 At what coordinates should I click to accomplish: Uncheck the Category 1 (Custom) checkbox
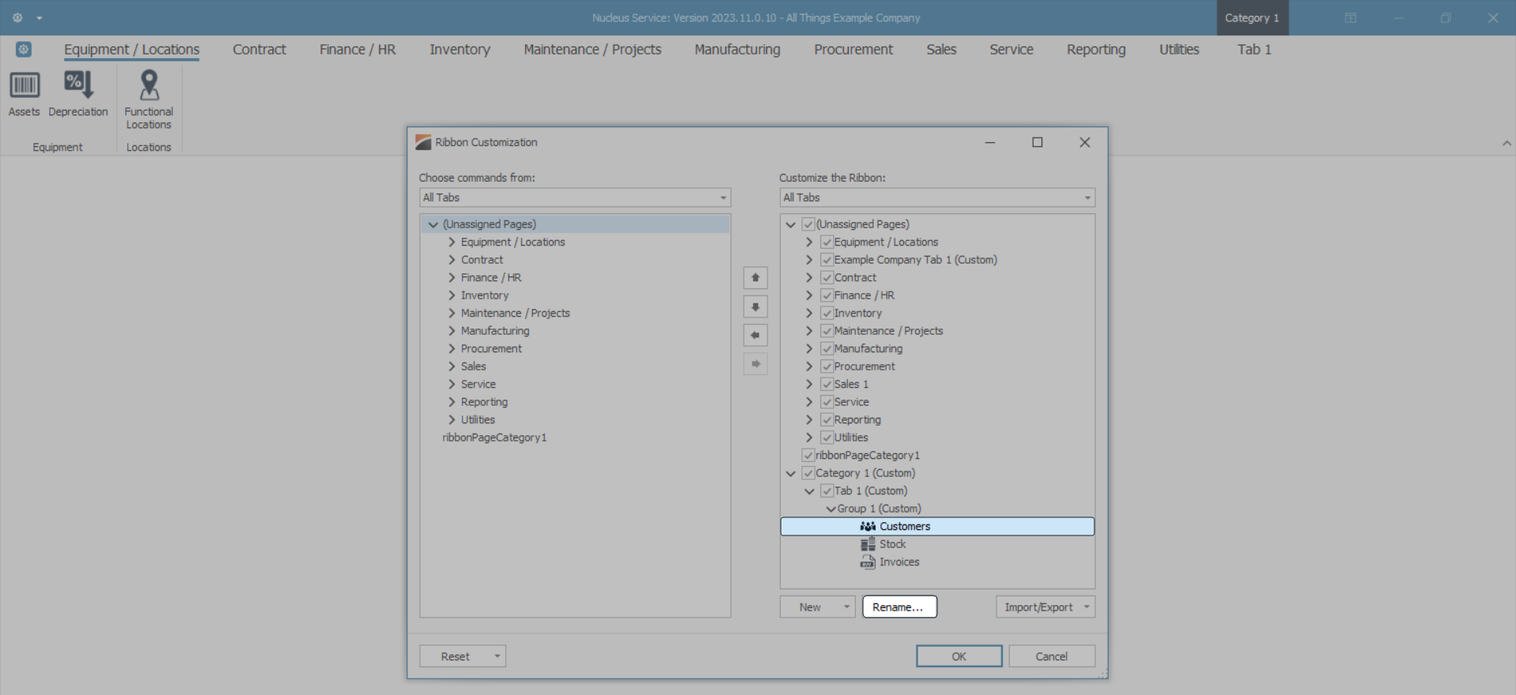click(x=809, y=473)
